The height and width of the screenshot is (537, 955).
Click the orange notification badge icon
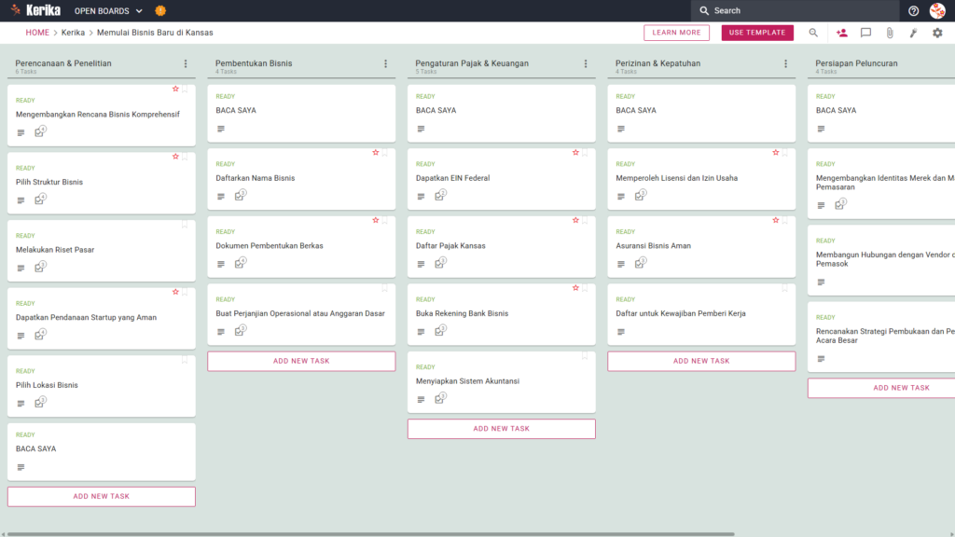coord(160,11)
